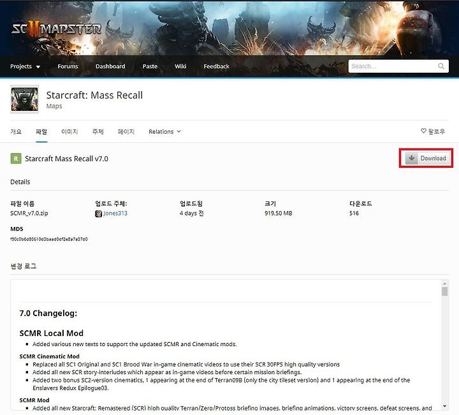Viewport: 459px width, 415px height.
Task: Expand the Relations dropdown
Action: coord(164,132)
